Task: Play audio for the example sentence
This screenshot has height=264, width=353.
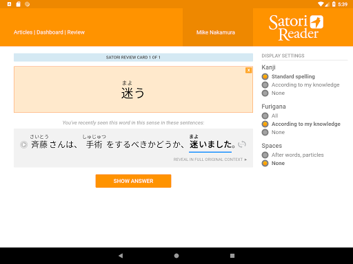Action: pyautogui.click(x=23, y=144)
